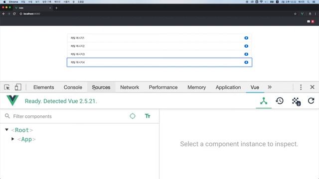The width and height of the screenshot is (319, 179).
Task: Toggle component name formatting Tt icon
Action: pyautogui.click(x=148, y=116)
